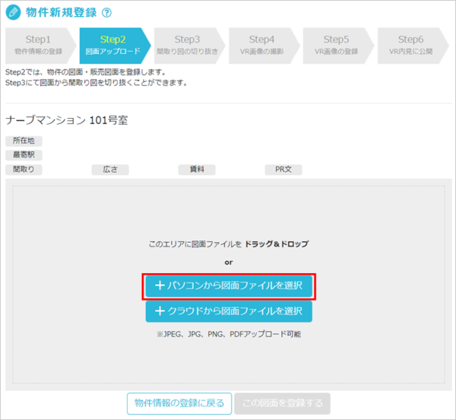The height and width of the screenshot is (420, 456).
Task: Select the Step2 図面アップロード step
Action: click(112, 45)
